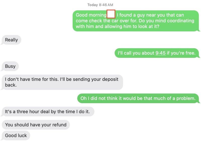The width and height of the screenshot is (201, 146).
Task: Select the gray "Busy" reply bubble
Action: pos(10,66)
